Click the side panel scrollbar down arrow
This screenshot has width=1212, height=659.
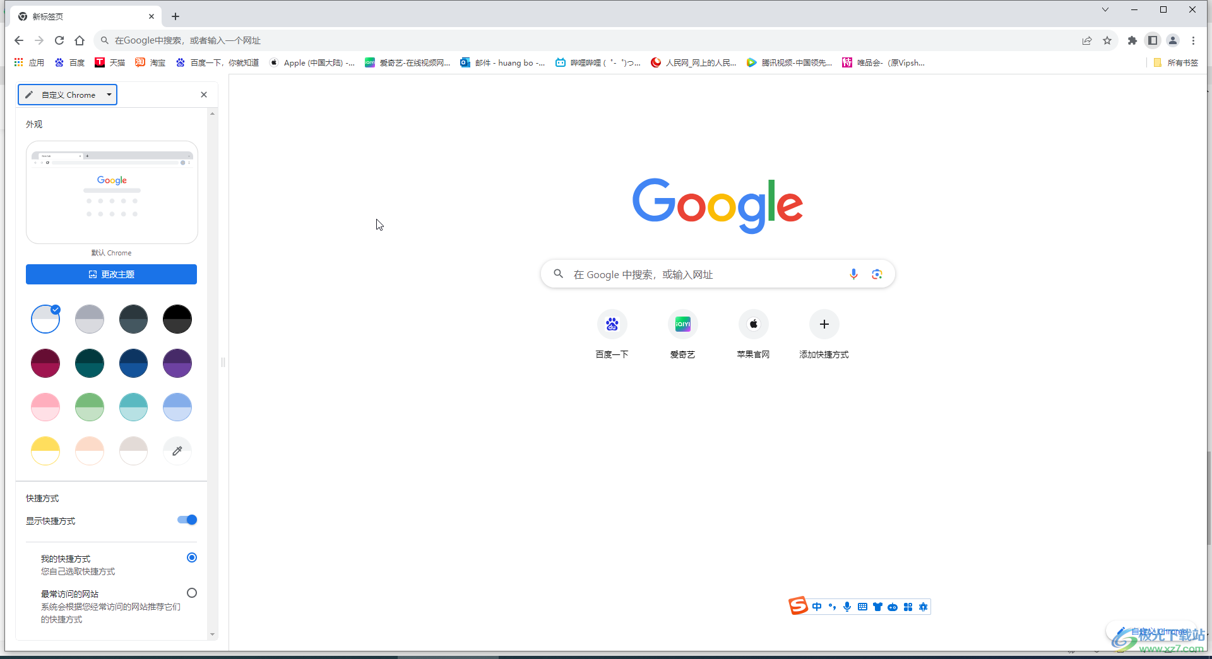point(212,634)
